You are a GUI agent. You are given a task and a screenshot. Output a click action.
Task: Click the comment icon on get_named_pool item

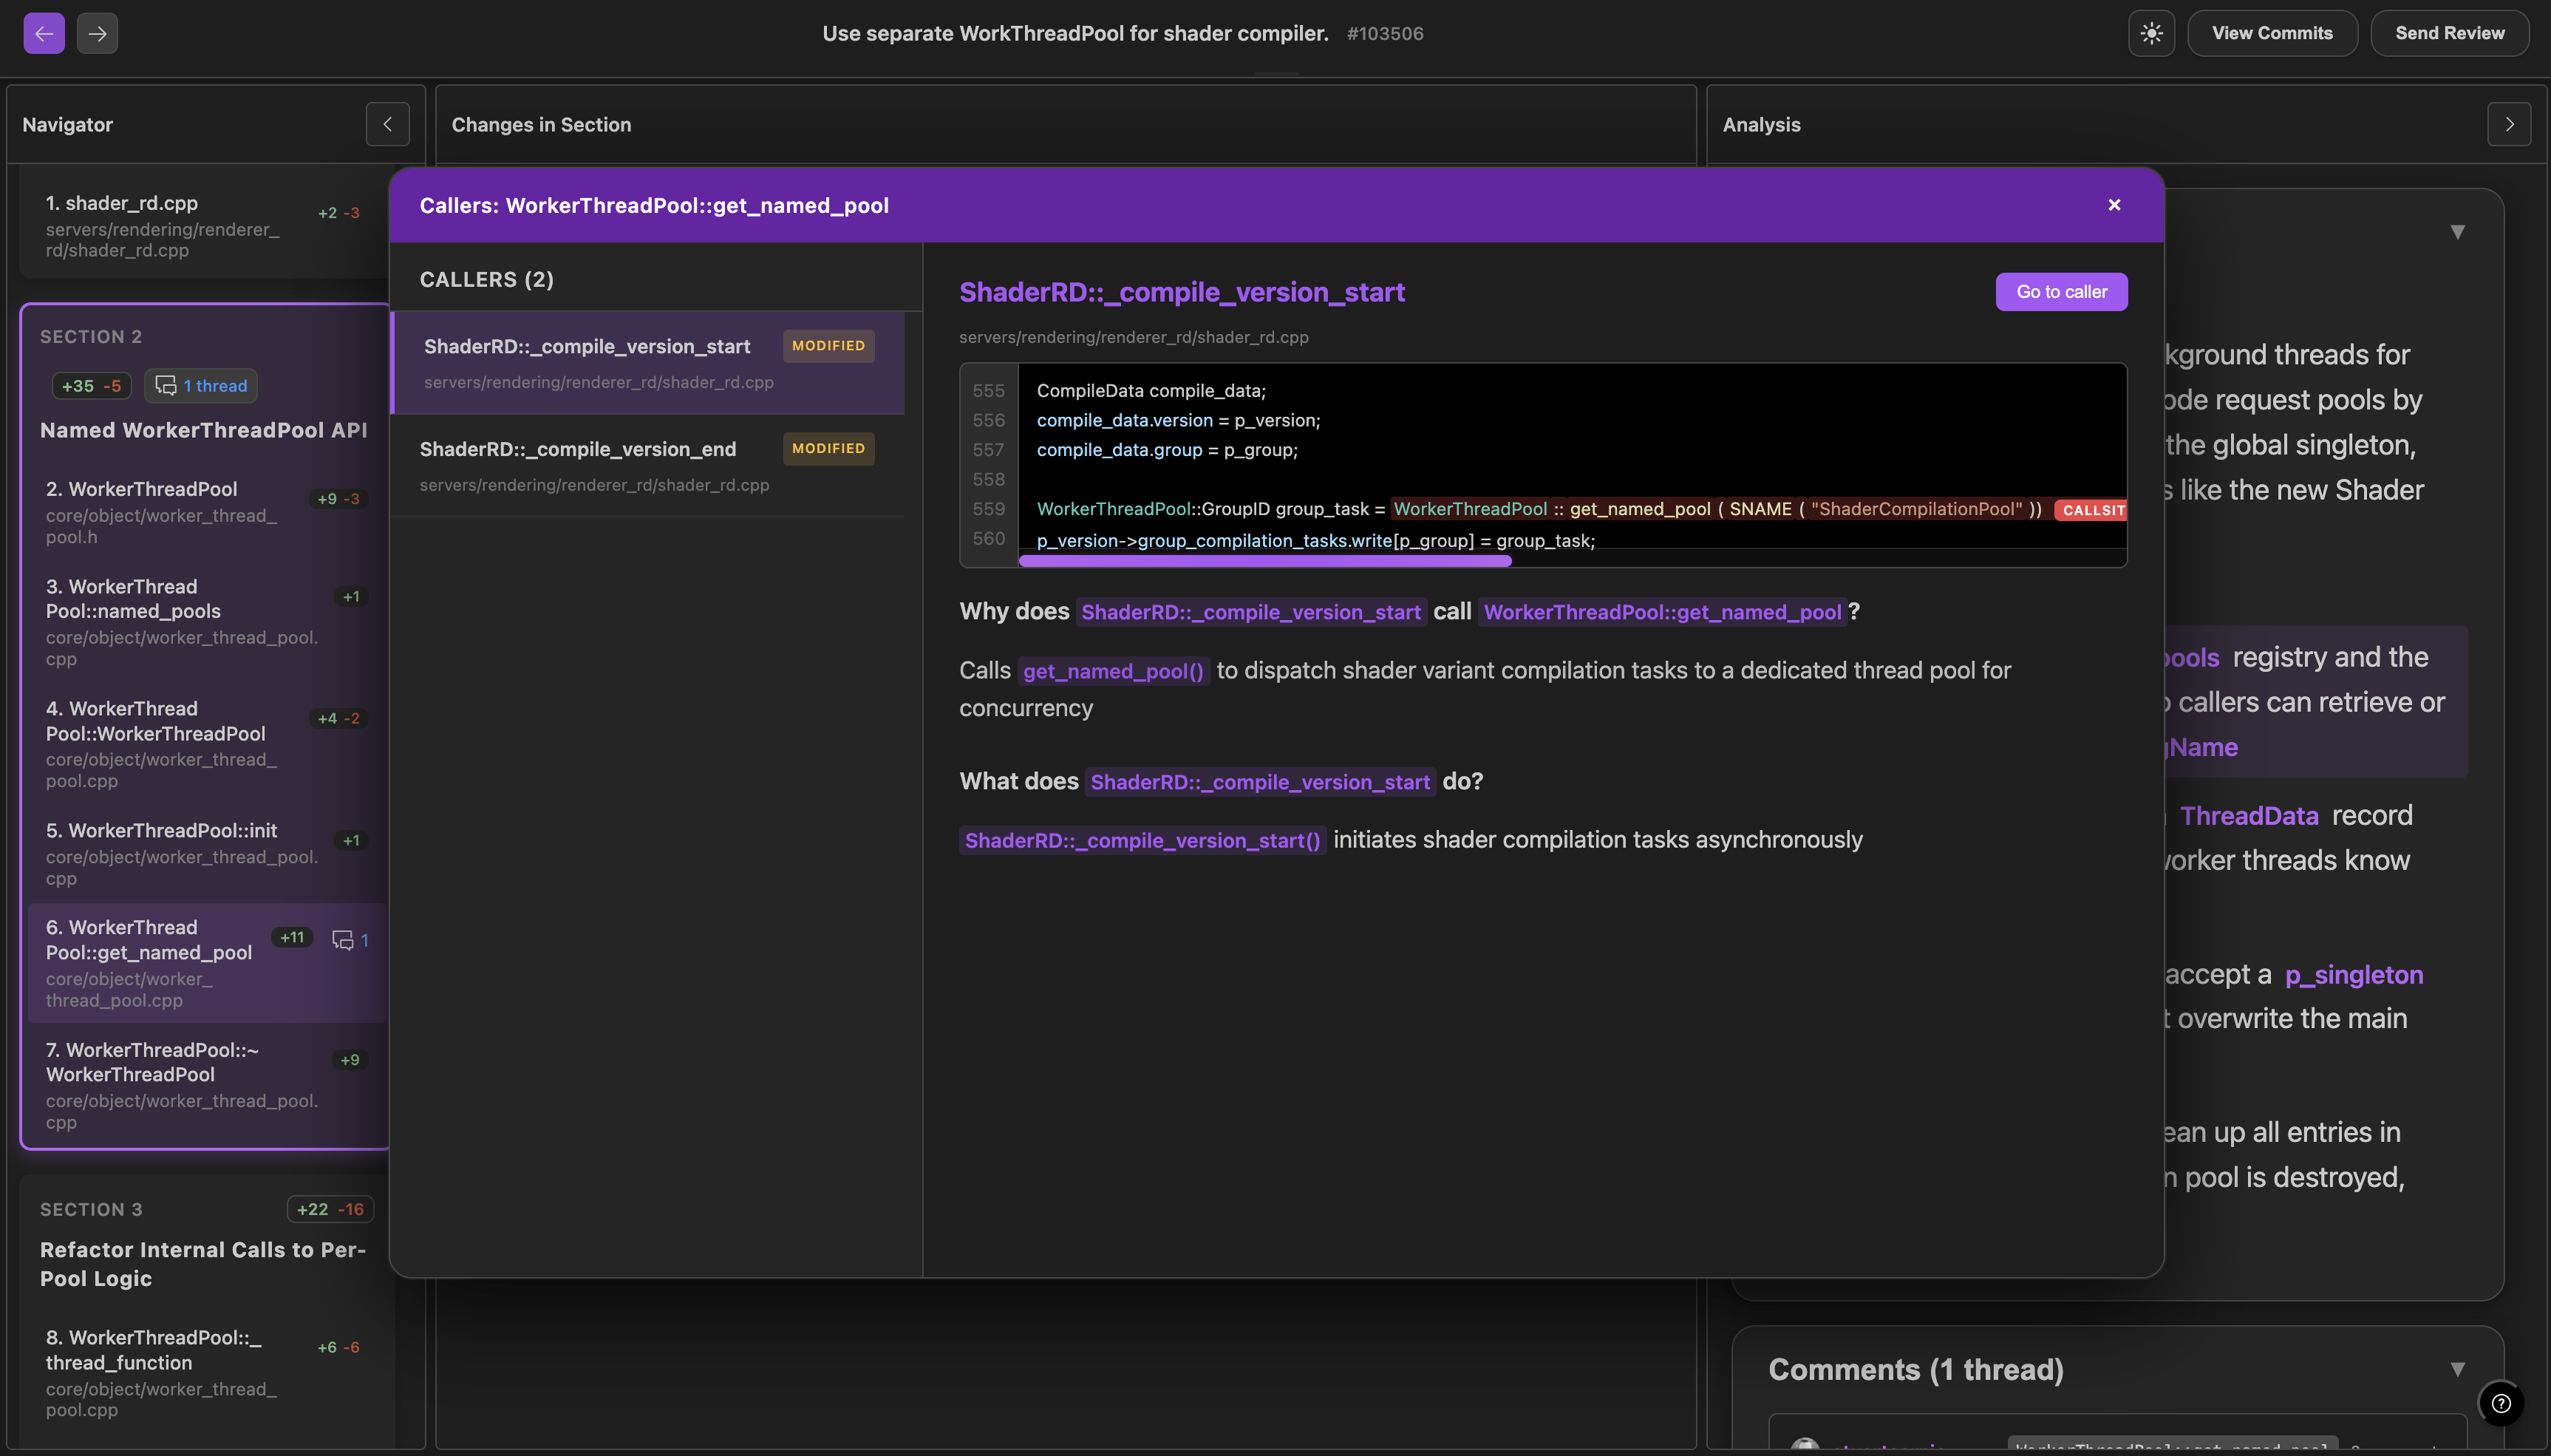click(x=343, y=940)
